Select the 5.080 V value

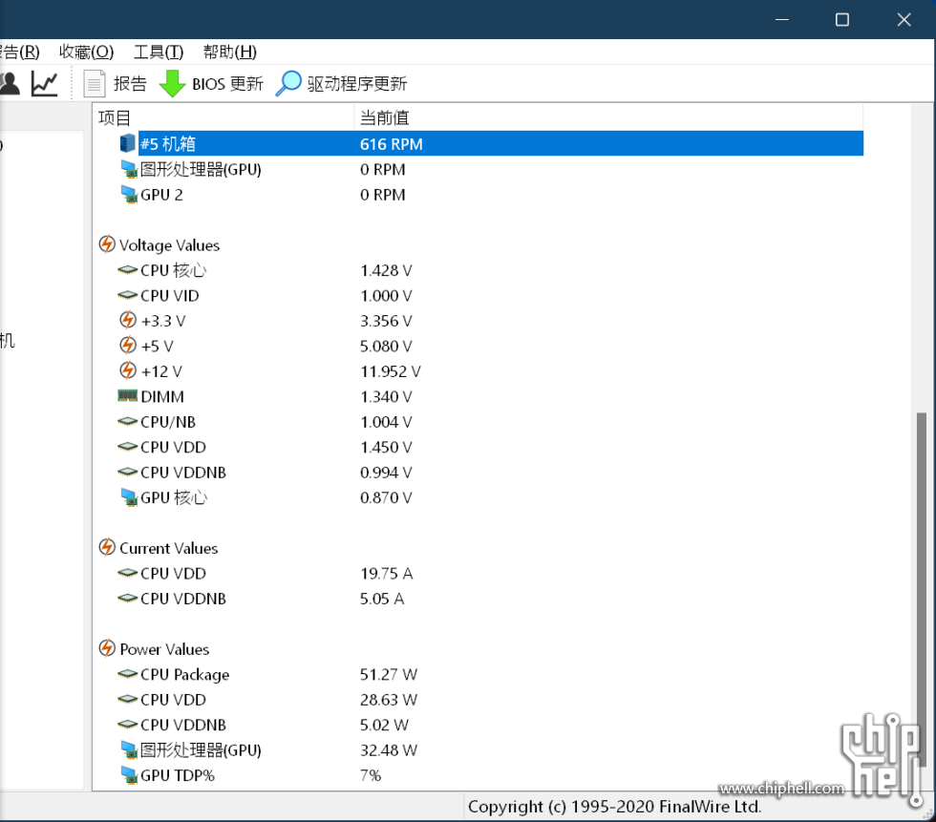386,346
